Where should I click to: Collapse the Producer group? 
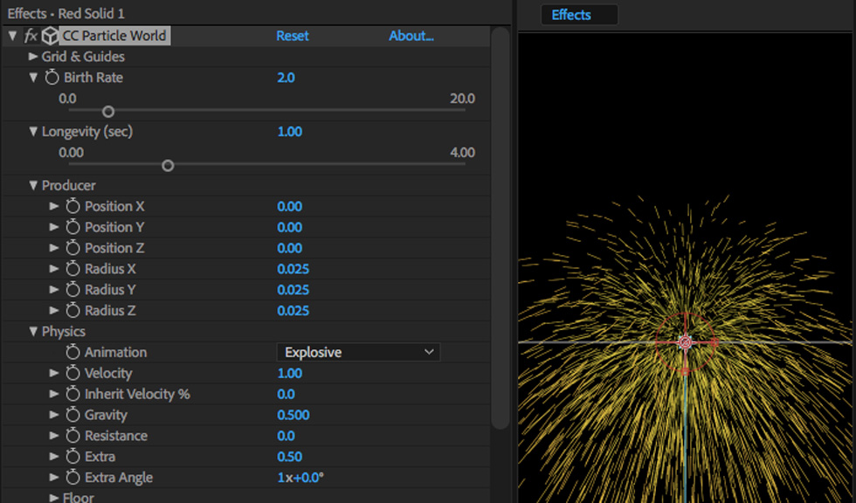[33, 185]
